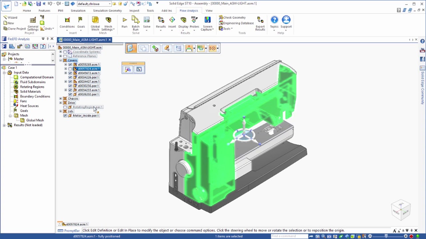Viewport: 426px width, 239px height.
Task: Open the Simulation ribbon tab
Action: (78, 11)
